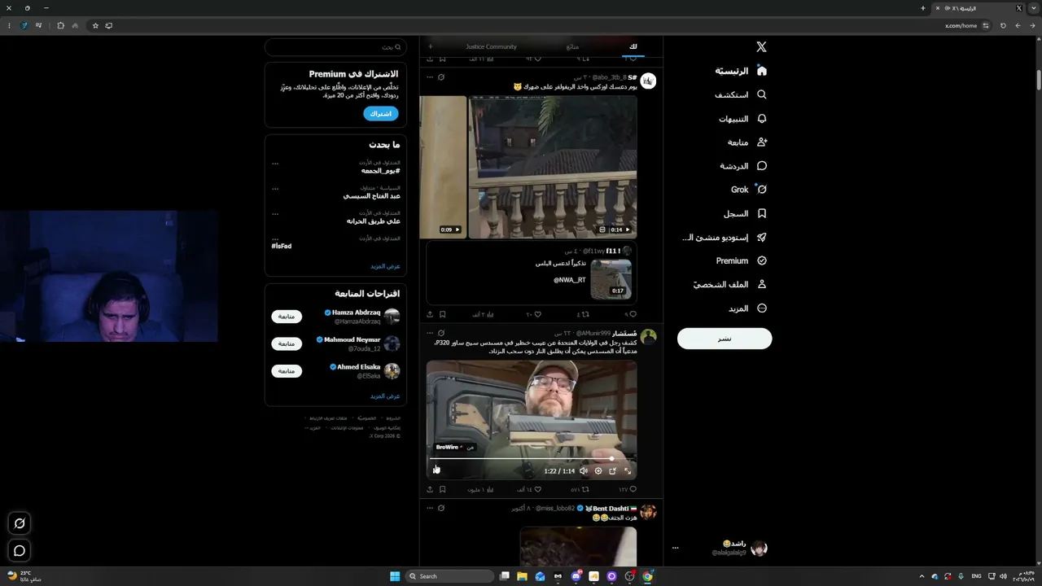
Task: Click the search (بحث) input field
Action: click(x=335, y=47)
